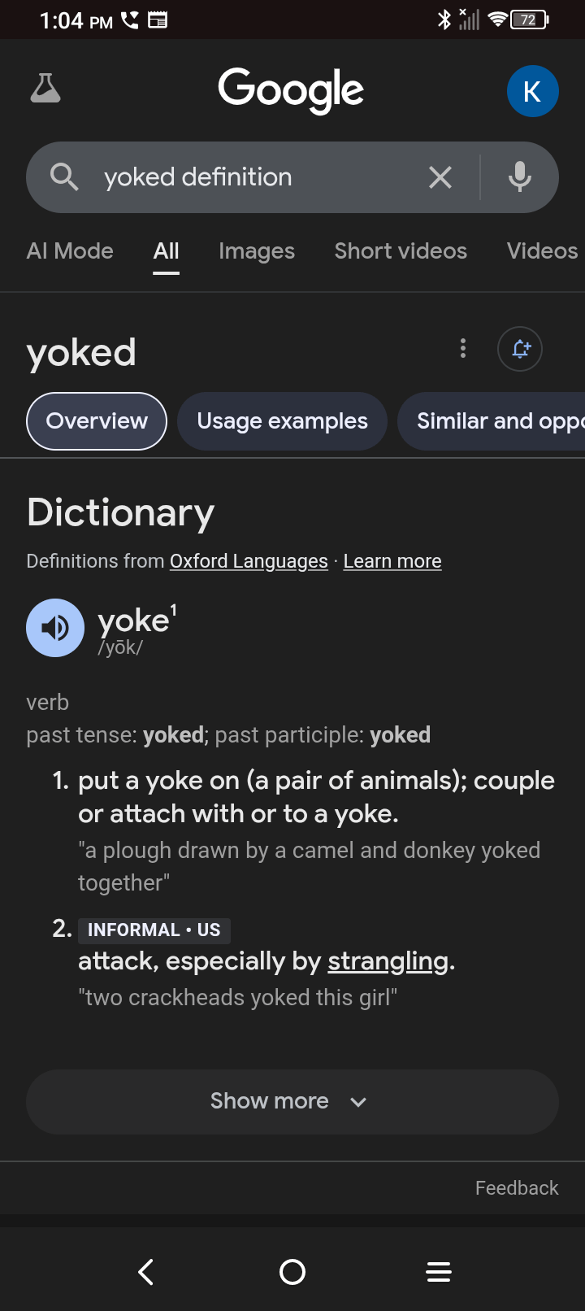The height and width of the screenshot is (1311, 585).
Task: Send Feedback on the dictionary card
Action: (x=517, y=1188)
